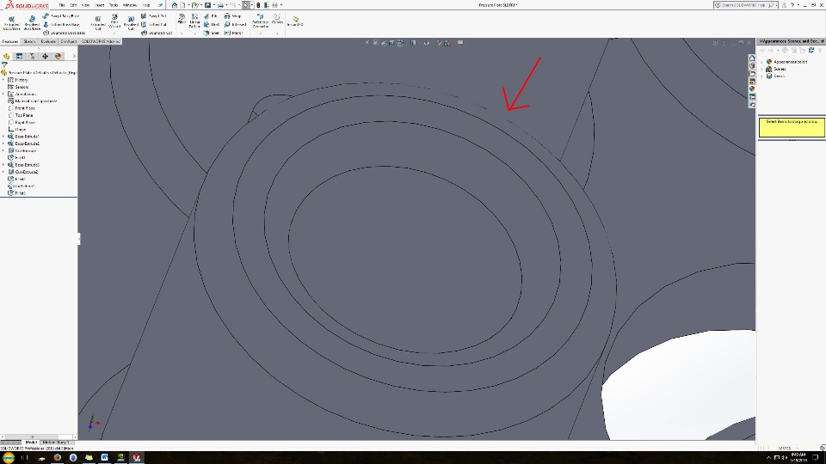Select the Wrap tool

coord(232,16)
